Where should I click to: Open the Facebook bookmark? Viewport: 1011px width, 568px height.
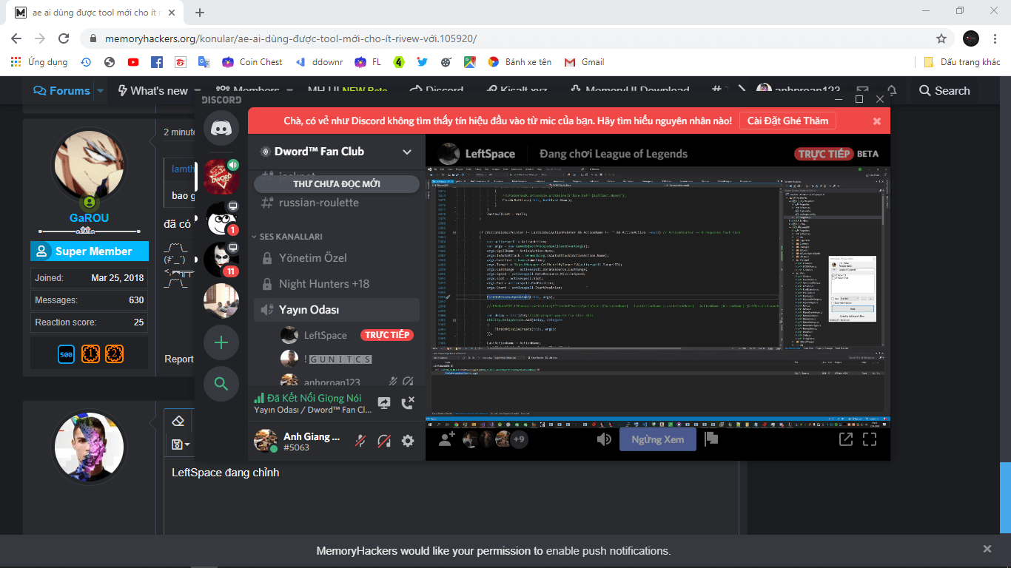157,62
